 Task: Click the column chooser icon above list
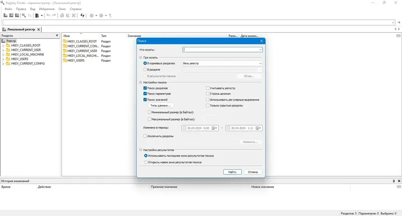tap(398, 36)
